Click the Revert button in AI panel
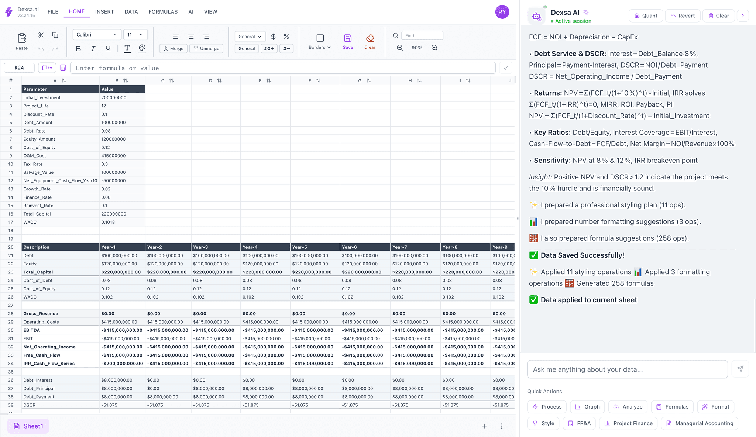This screenshot has width=756, height=437. click(x=683, y=16)
